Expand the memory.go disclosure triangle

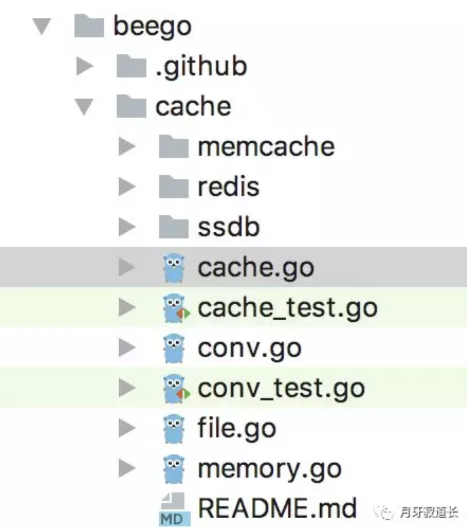127,469
